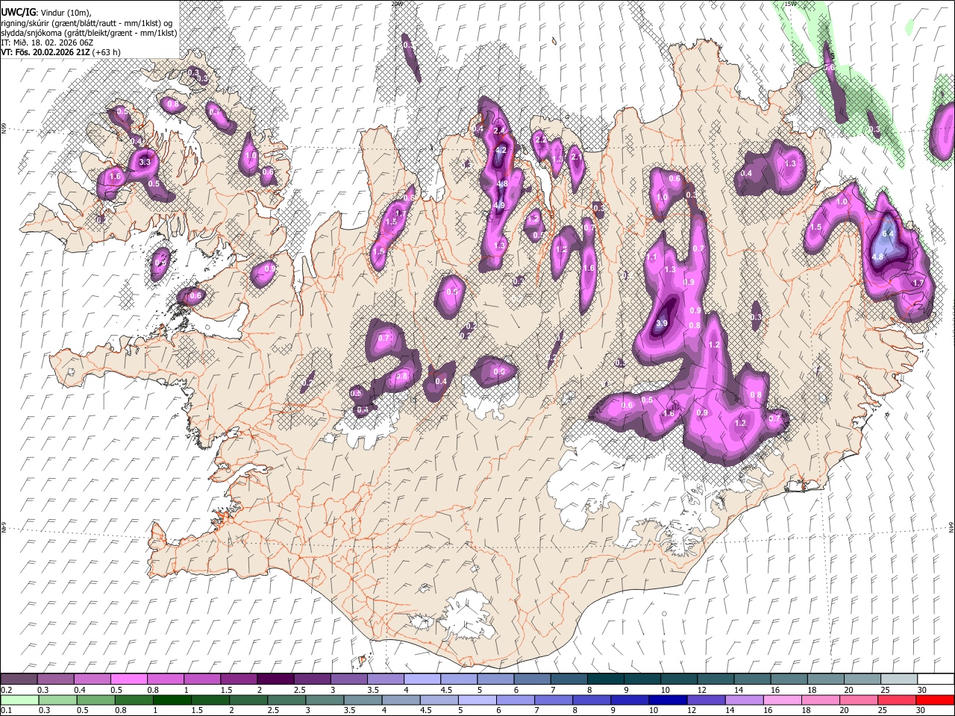Select the 3.3 value in the Westfjords
Screen dimensions: 955x716
[145, 162]
